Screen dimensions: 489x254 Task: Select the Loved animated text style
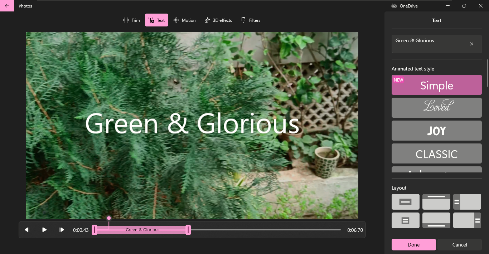tap(436, 107)
